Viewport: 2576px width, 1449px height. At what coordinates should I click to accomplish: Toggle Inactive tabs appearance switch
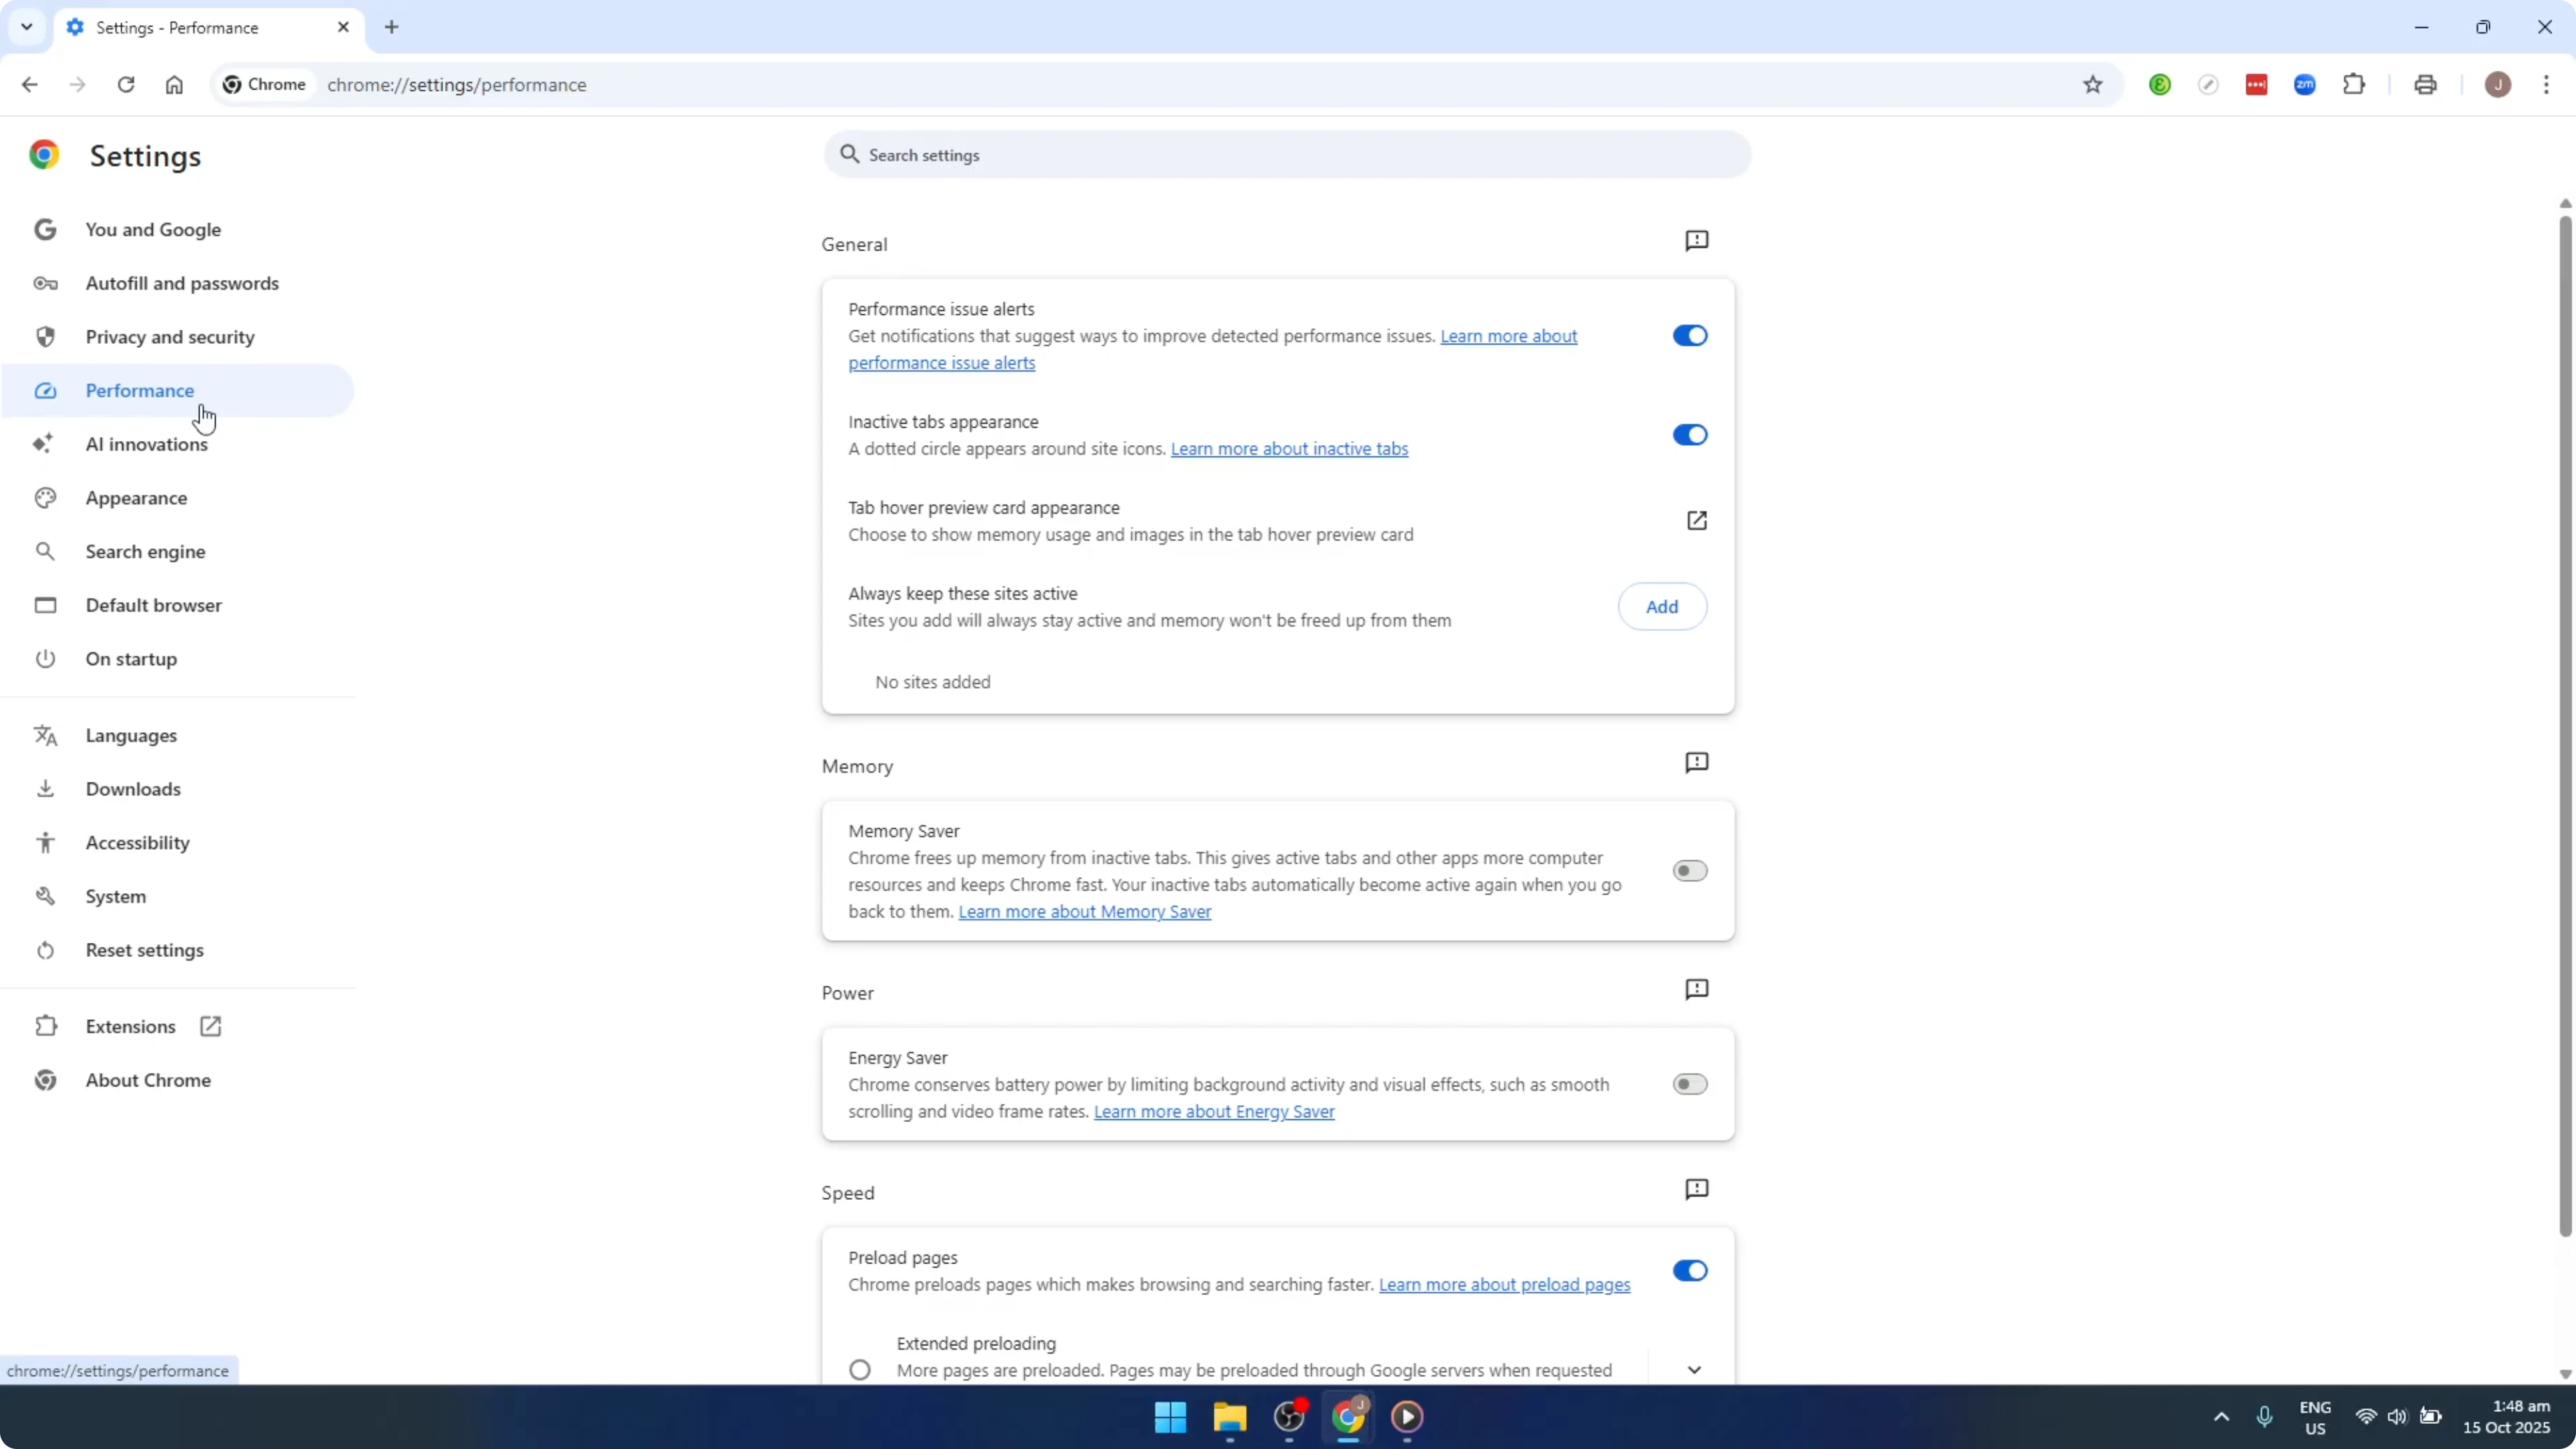pyautogui.click(x=1690, y=435)
